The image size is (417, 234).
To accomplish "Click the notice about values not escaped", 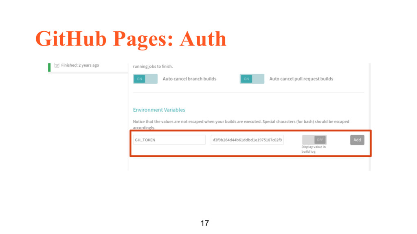I will [x=241, y=124].
